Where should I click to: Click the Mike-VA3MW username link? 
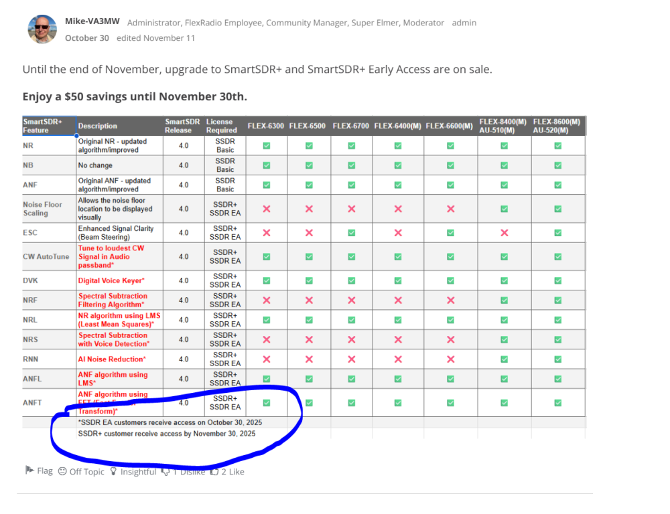[x=92, y=21]
